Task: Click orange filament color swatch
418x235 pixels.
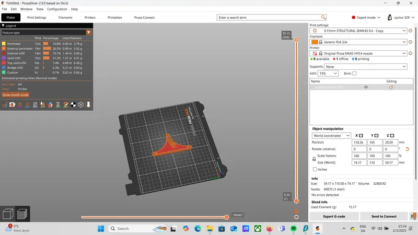Action: pyautogui.click(x=315, y=42)
